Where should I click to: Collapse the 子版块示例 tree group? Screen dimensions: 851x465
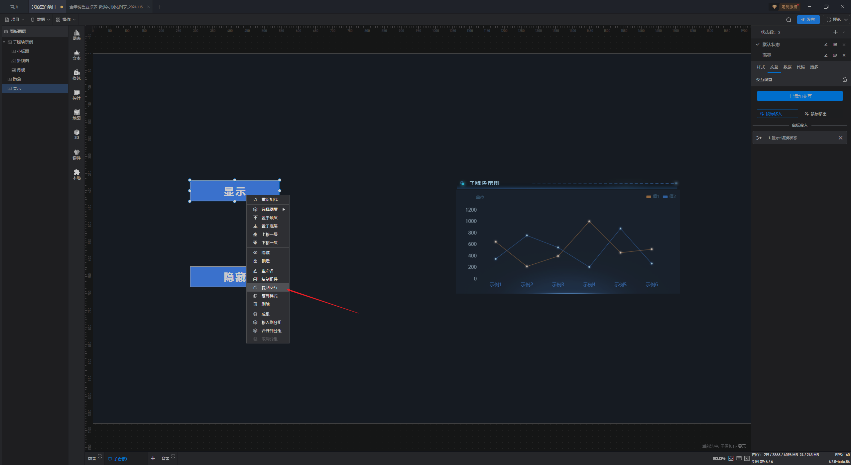(x=4, y=42)
